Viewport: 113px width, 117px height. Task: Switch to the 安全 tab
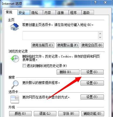click(24, 13)
